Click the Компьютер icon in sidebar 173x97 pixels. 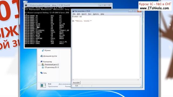41,62
